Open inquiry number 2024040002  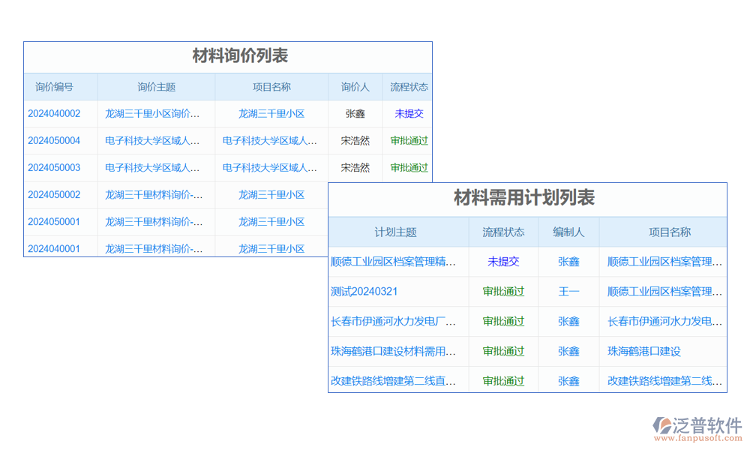[x=54, y=114]
